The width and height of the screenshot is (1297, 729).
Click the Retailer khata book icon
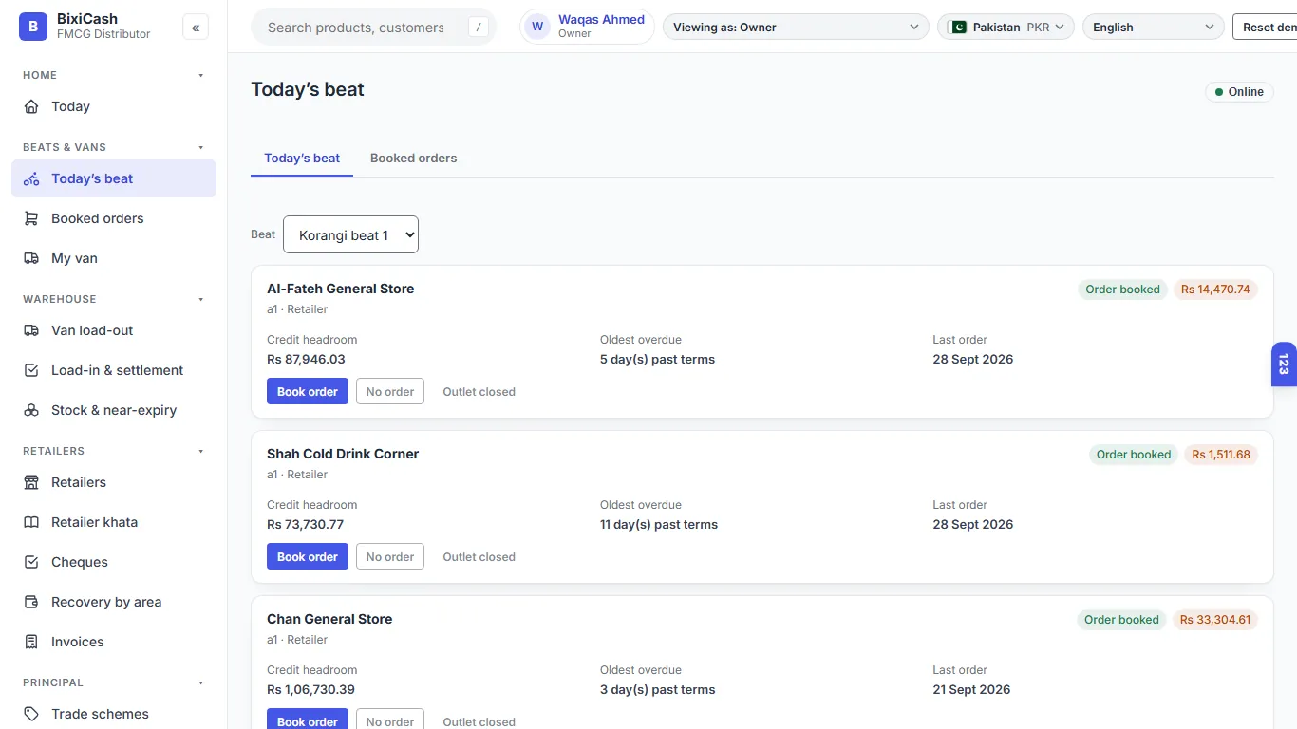pyautogui.click(x=31, y=522)
